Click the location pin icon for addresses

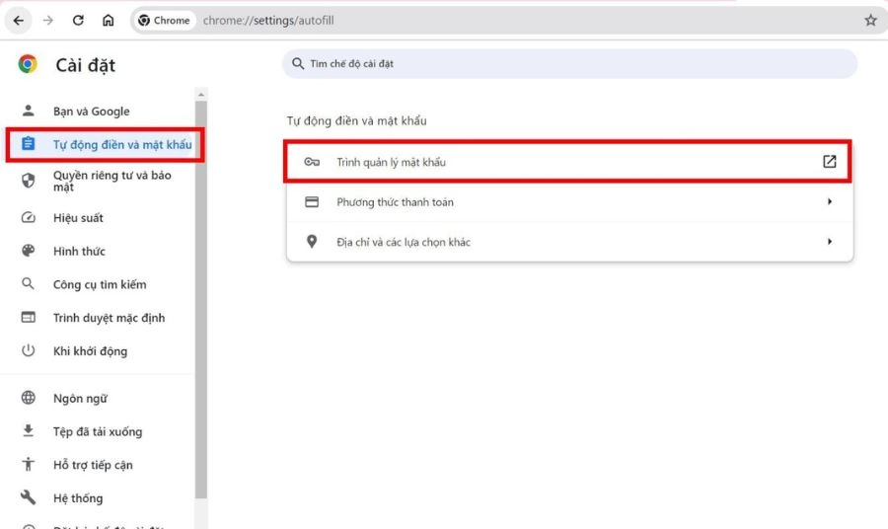(312, 242)
